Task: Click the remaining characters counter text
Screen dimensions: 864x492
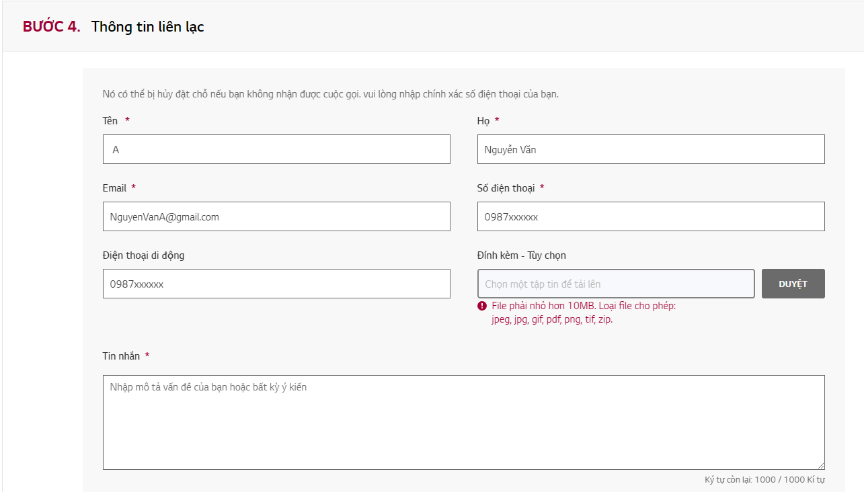Action: tap(764, 480)
